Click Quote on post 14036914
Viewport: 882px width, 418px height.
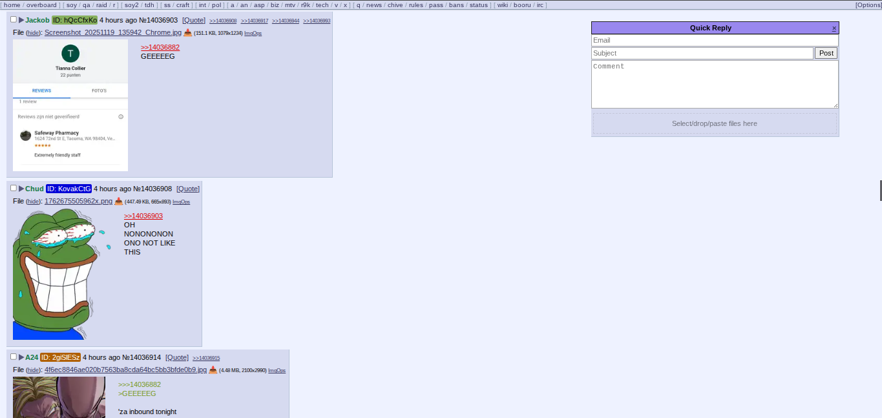[x=177, y=357]
